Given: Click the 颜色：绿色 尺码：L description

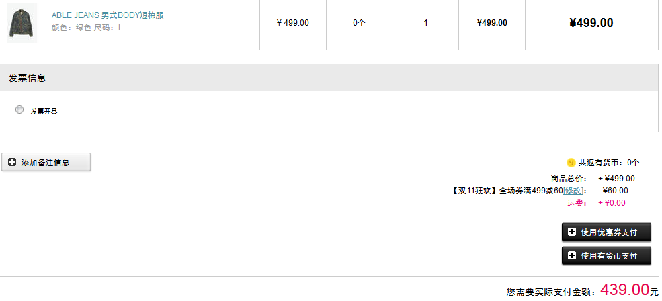Looking at the screenshot, I should click(87, 28).
